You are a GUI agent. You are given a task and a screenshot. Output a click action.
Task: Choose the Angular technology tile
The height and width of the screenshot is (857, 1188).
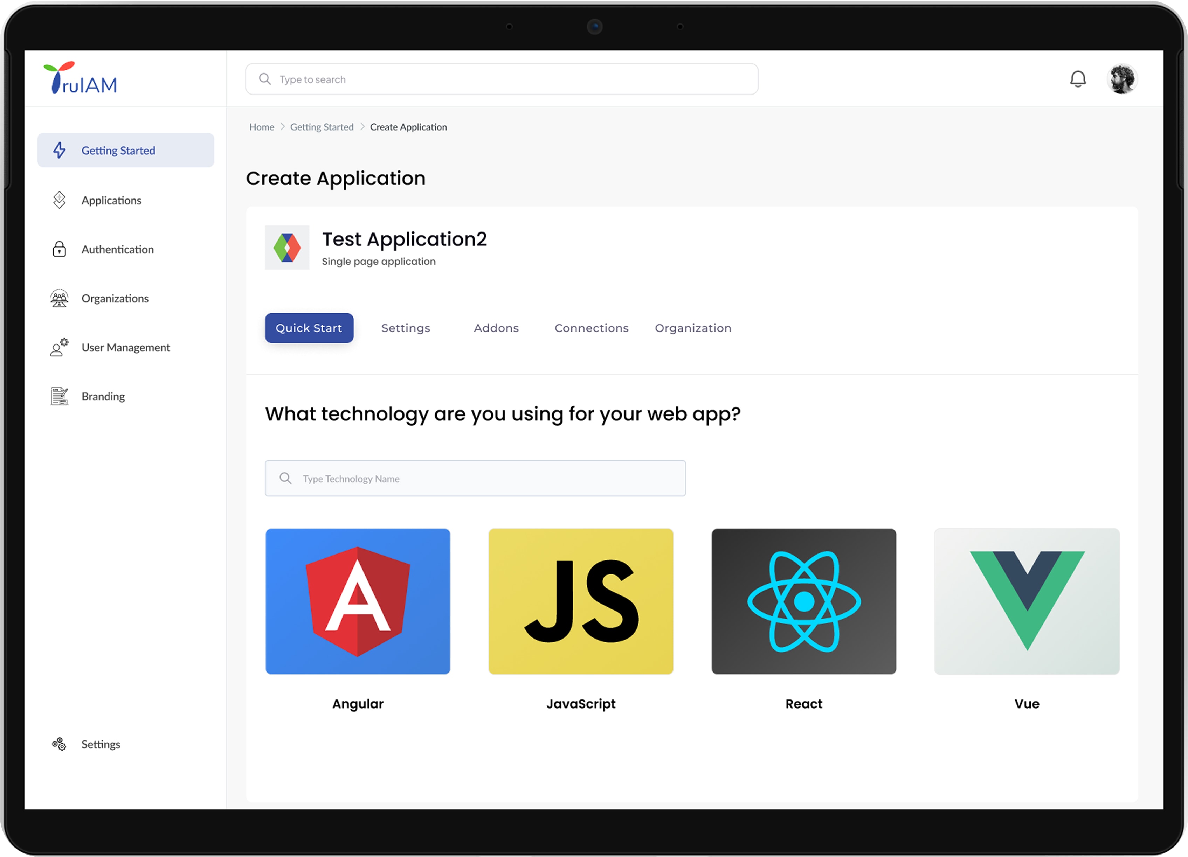click(358, 601)
